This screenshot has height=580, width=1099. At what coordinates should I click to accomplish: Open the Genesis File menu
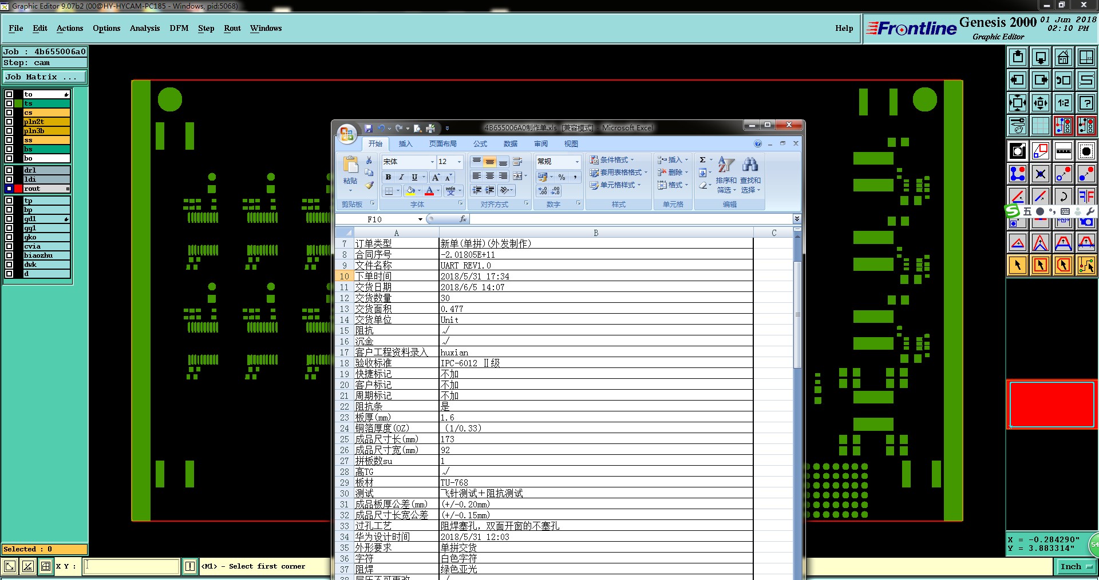tap(16, 28)
